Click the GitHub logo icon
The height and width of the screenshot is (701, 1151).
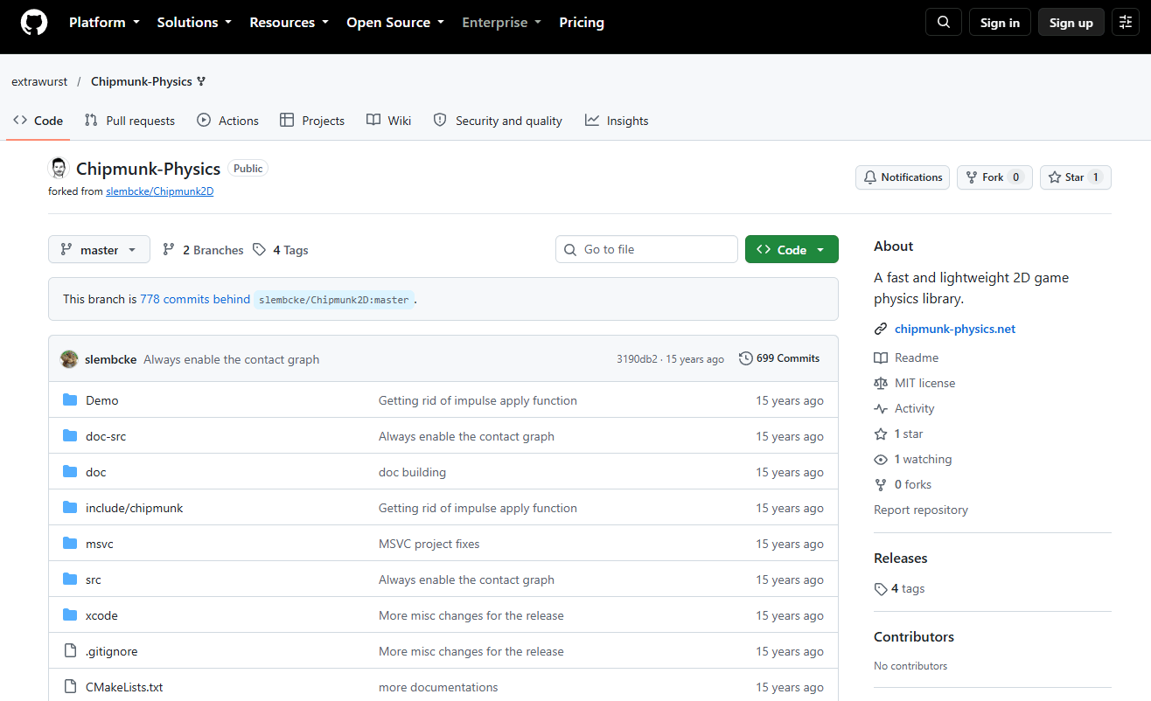pyautogui.click(x=34, y=23)
